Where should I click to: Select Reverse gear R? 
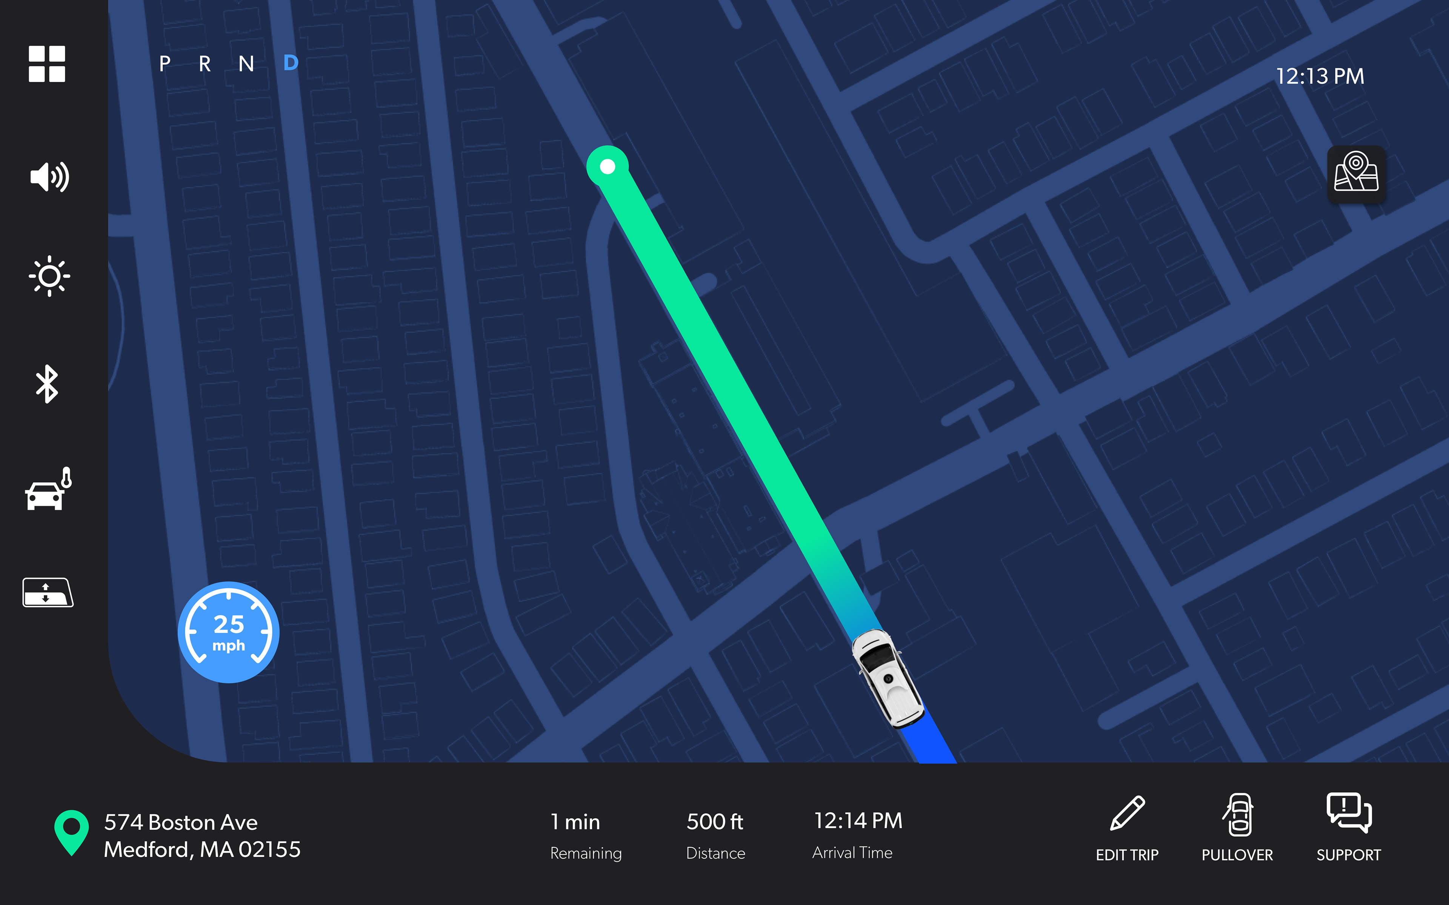(205, 63)
